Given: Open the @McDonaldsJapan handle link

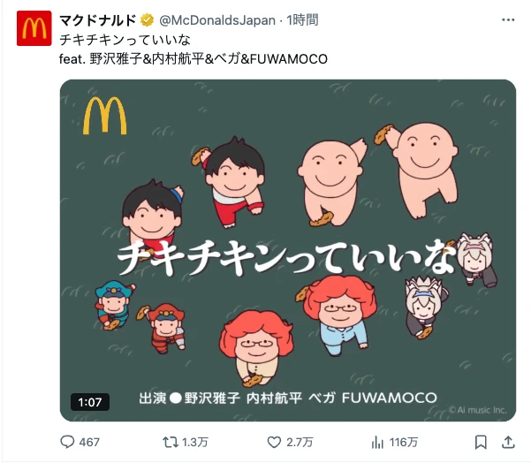Looking at the screenshot, I should click(x=217, y=20).
